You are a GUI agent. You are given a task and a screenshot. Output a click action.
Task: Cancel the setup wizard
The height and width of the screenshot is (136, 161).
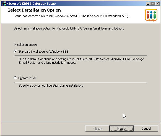146,129
